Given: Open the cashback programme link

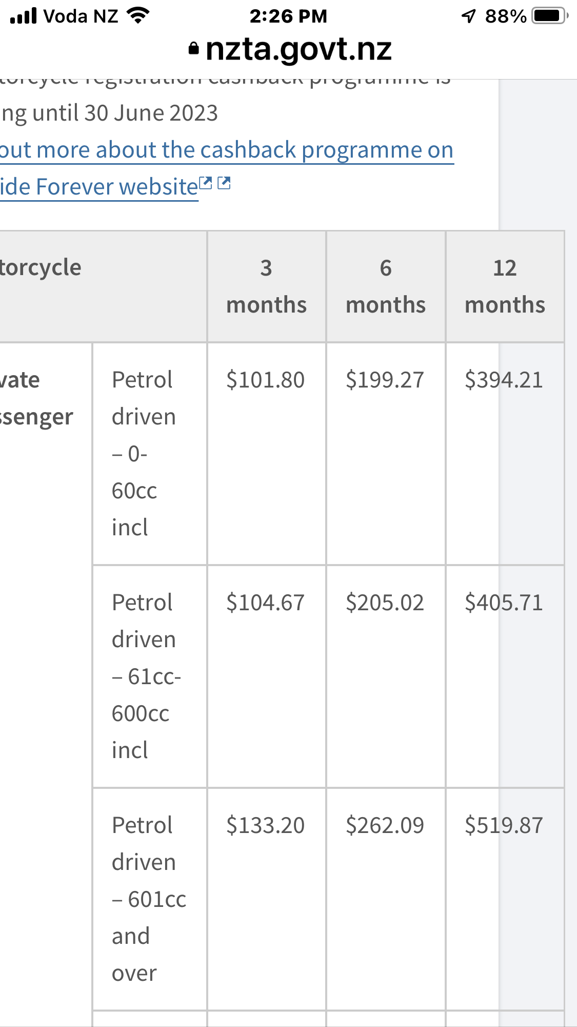Looking at the screenshot, I should pyautogui.click(x=227, y=150).
